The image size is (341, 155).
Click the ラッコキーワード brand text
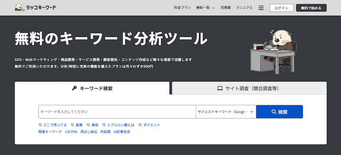(x=41, y=8)
